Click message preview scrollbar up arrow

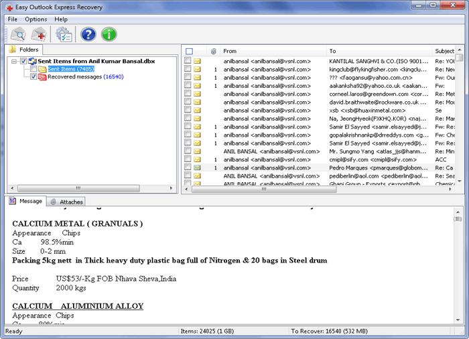click(458, 212)
